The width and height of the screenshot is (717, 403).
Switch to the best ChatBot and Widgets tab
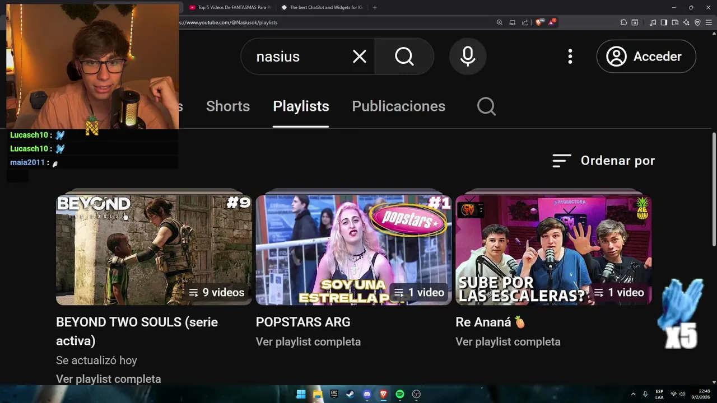(322, 7)
